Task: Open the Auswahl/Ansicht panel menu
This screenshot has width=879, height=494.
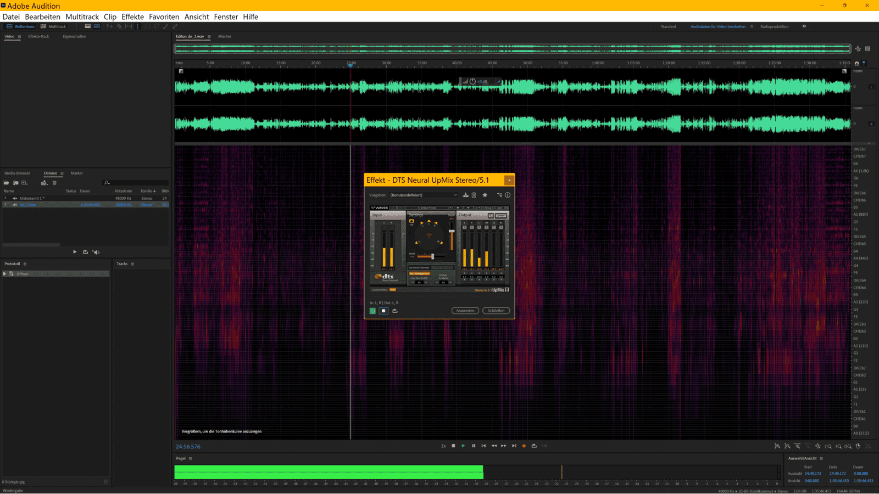Action: pos(821,458)
